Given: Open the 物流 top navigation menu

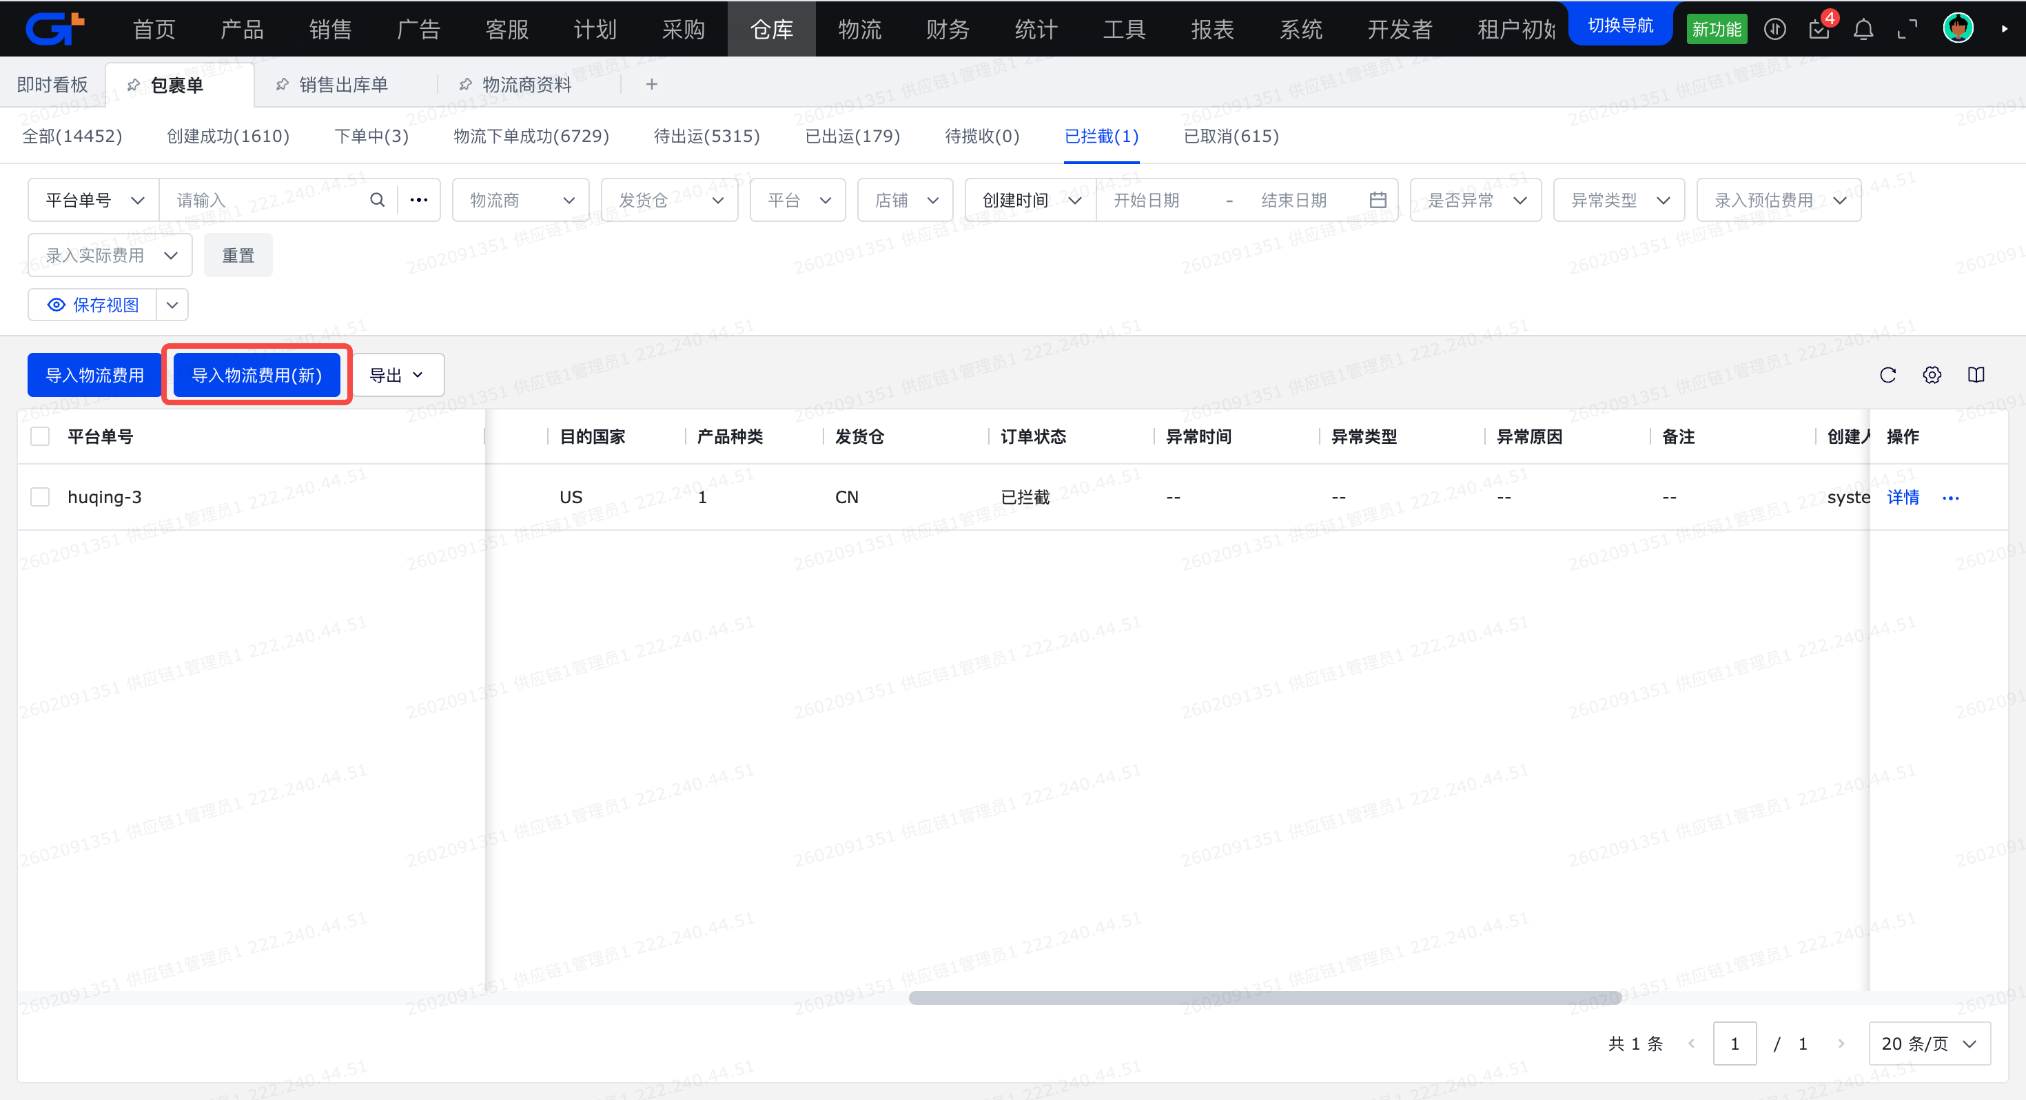Looking at the screenshot, I should click(859, 29).
